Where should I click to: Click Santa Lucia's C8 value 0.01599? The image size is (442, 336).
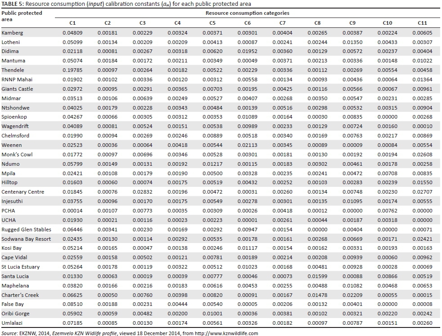point(317,276)
